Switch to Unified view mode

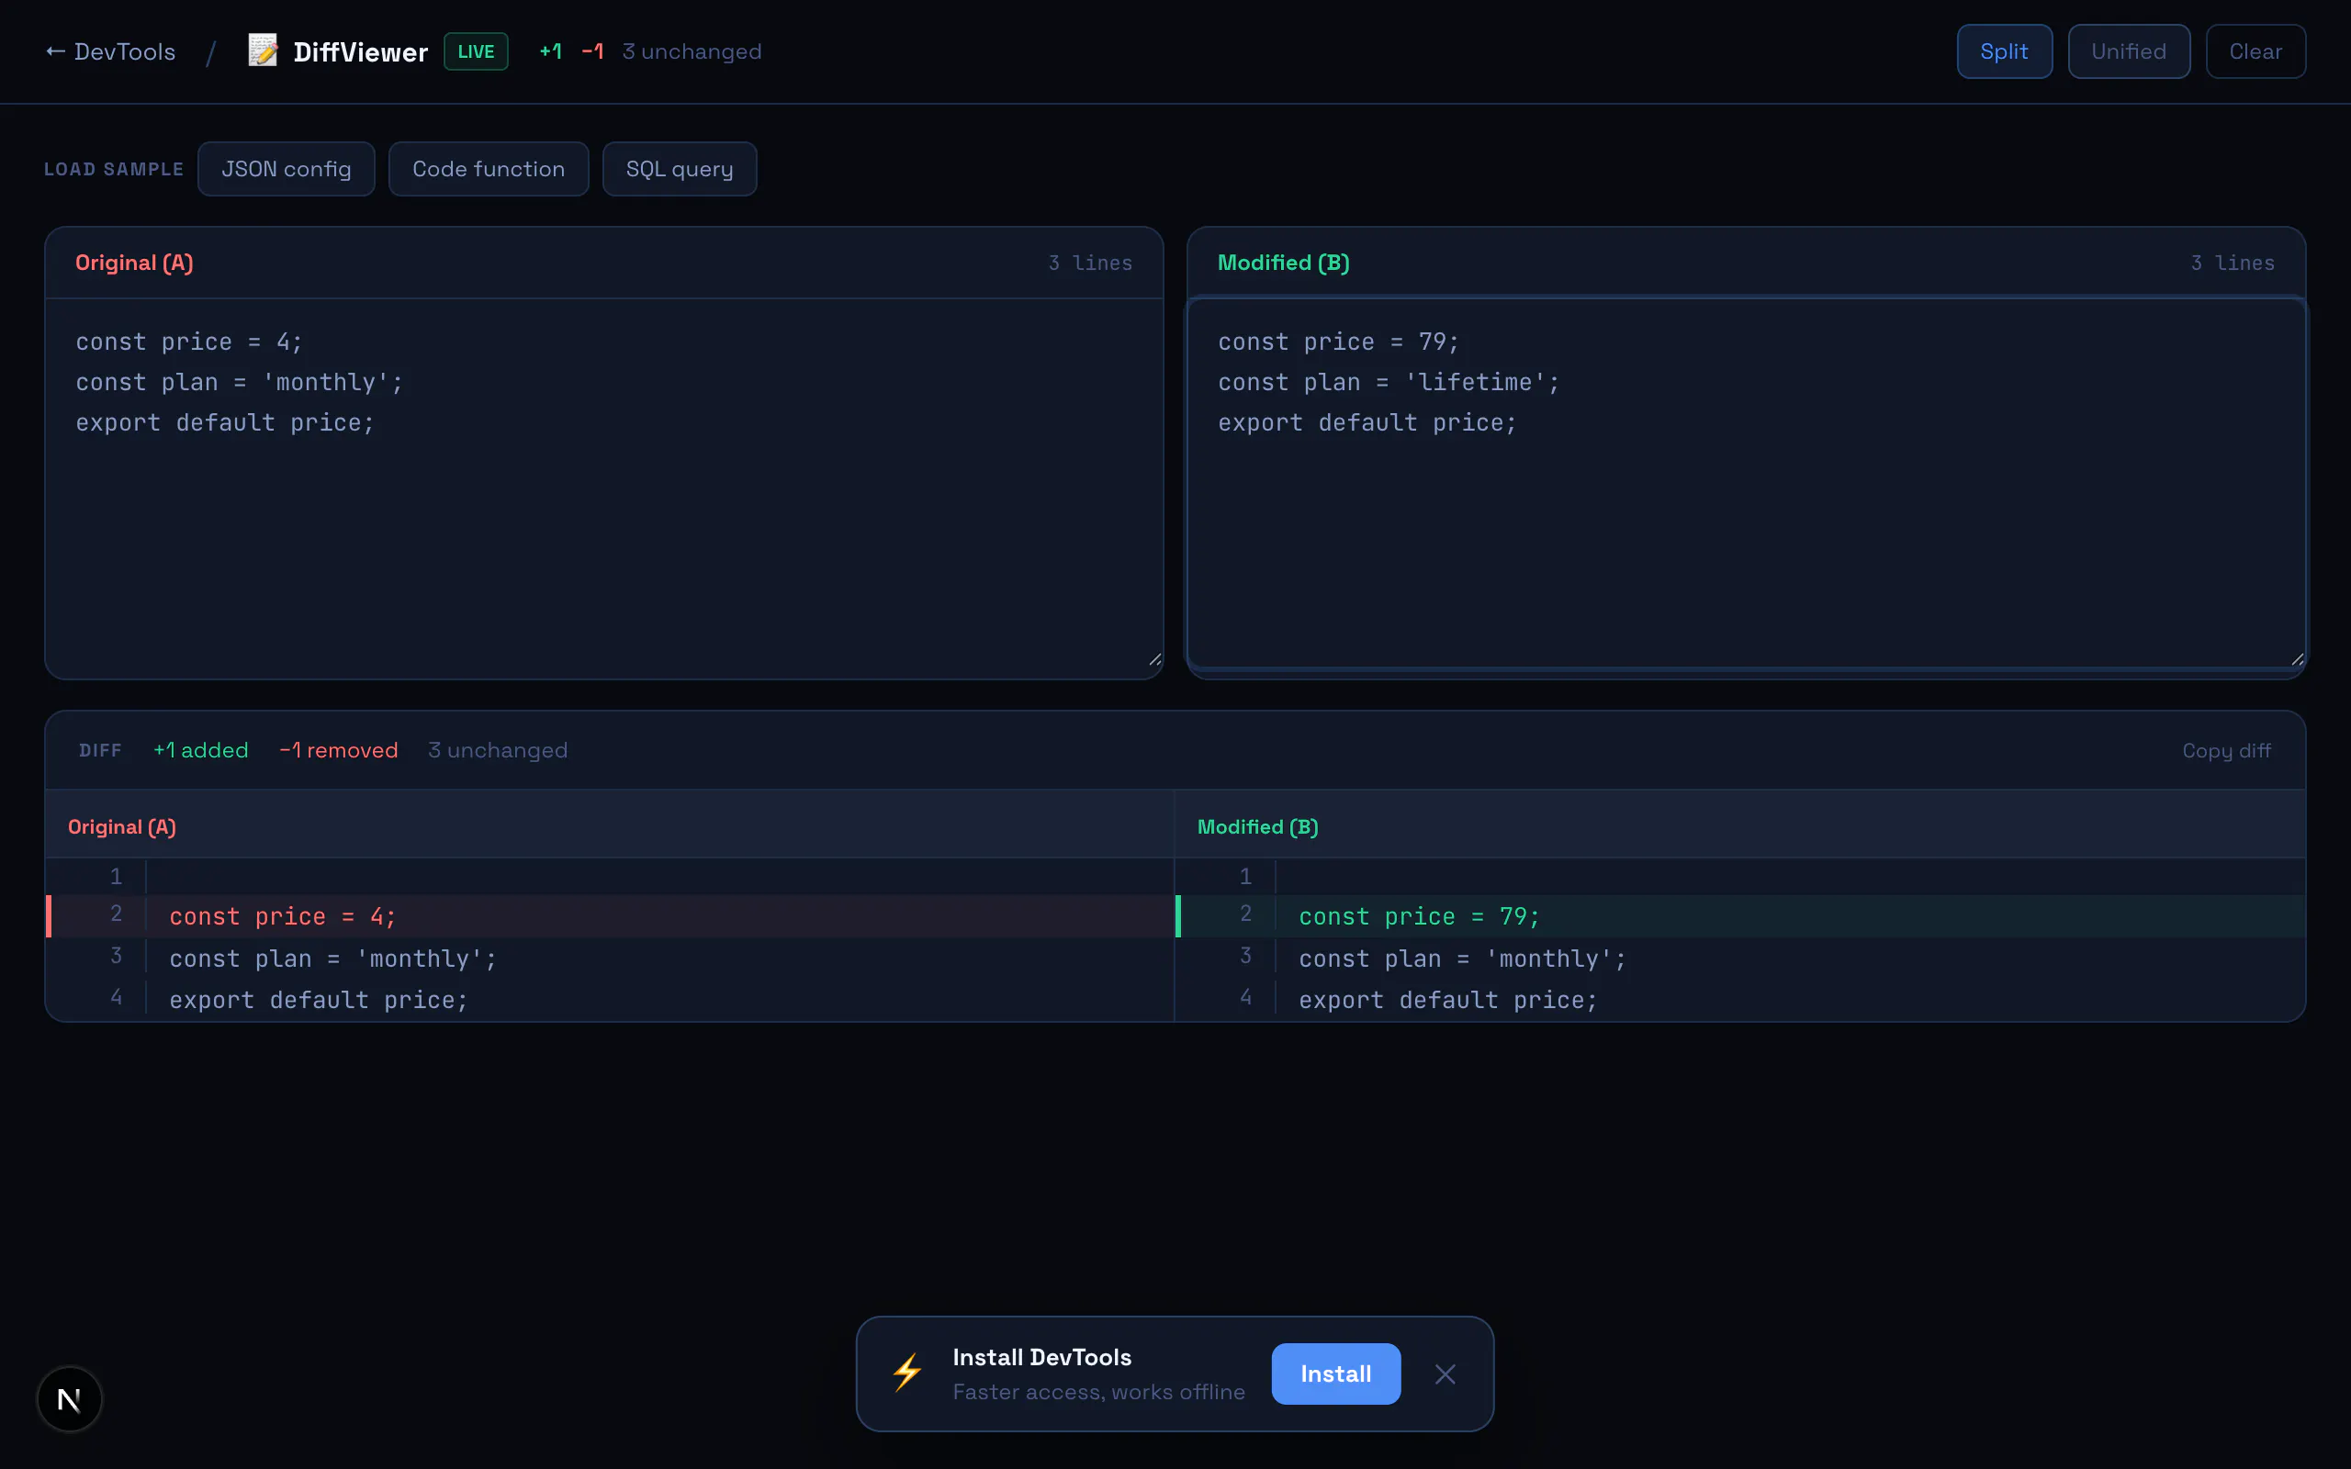click(2129, 51)
